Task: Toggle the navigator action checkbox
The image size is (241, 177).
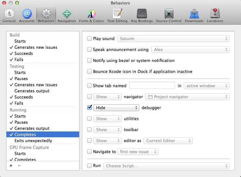Action: pos(89,97)
